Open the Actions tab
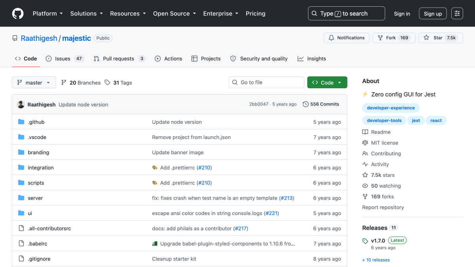 (x=169, y=59)
